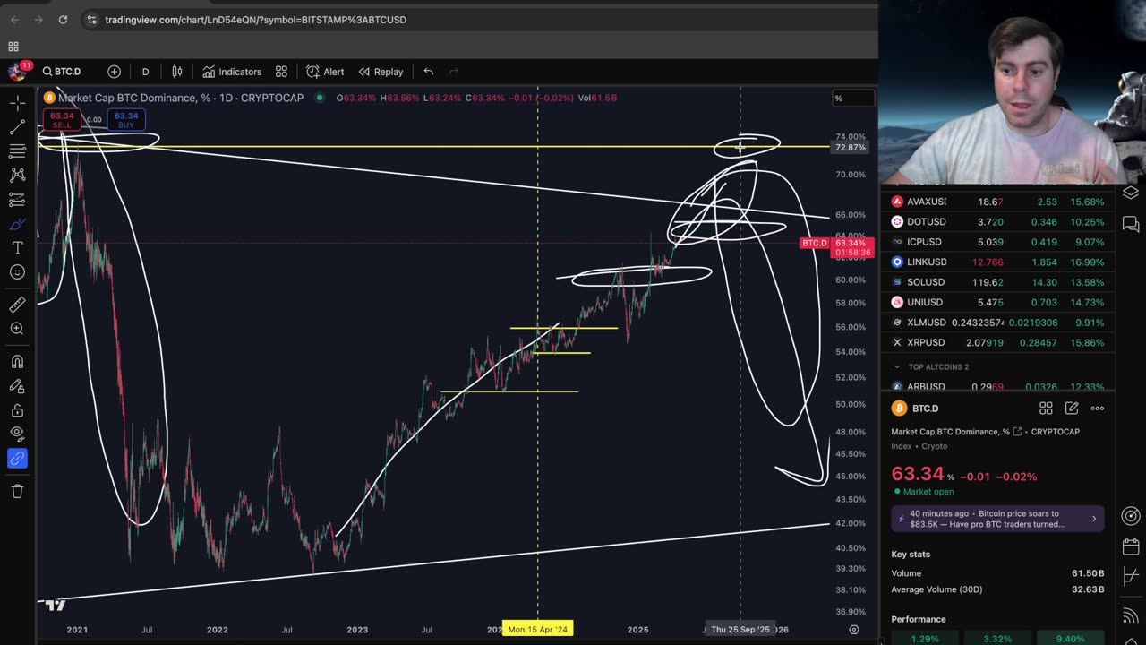The image size is (1146, 645).
Task: Open the browser apps grid shortcut
Action: click(x=13, y=47)
